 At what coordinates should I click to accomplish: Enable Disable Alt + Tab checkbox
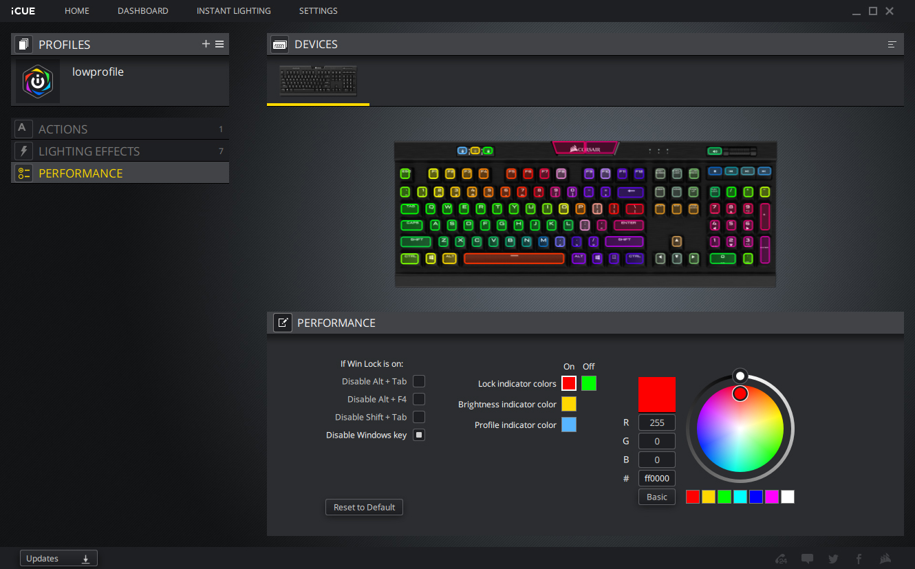point(419,381)
